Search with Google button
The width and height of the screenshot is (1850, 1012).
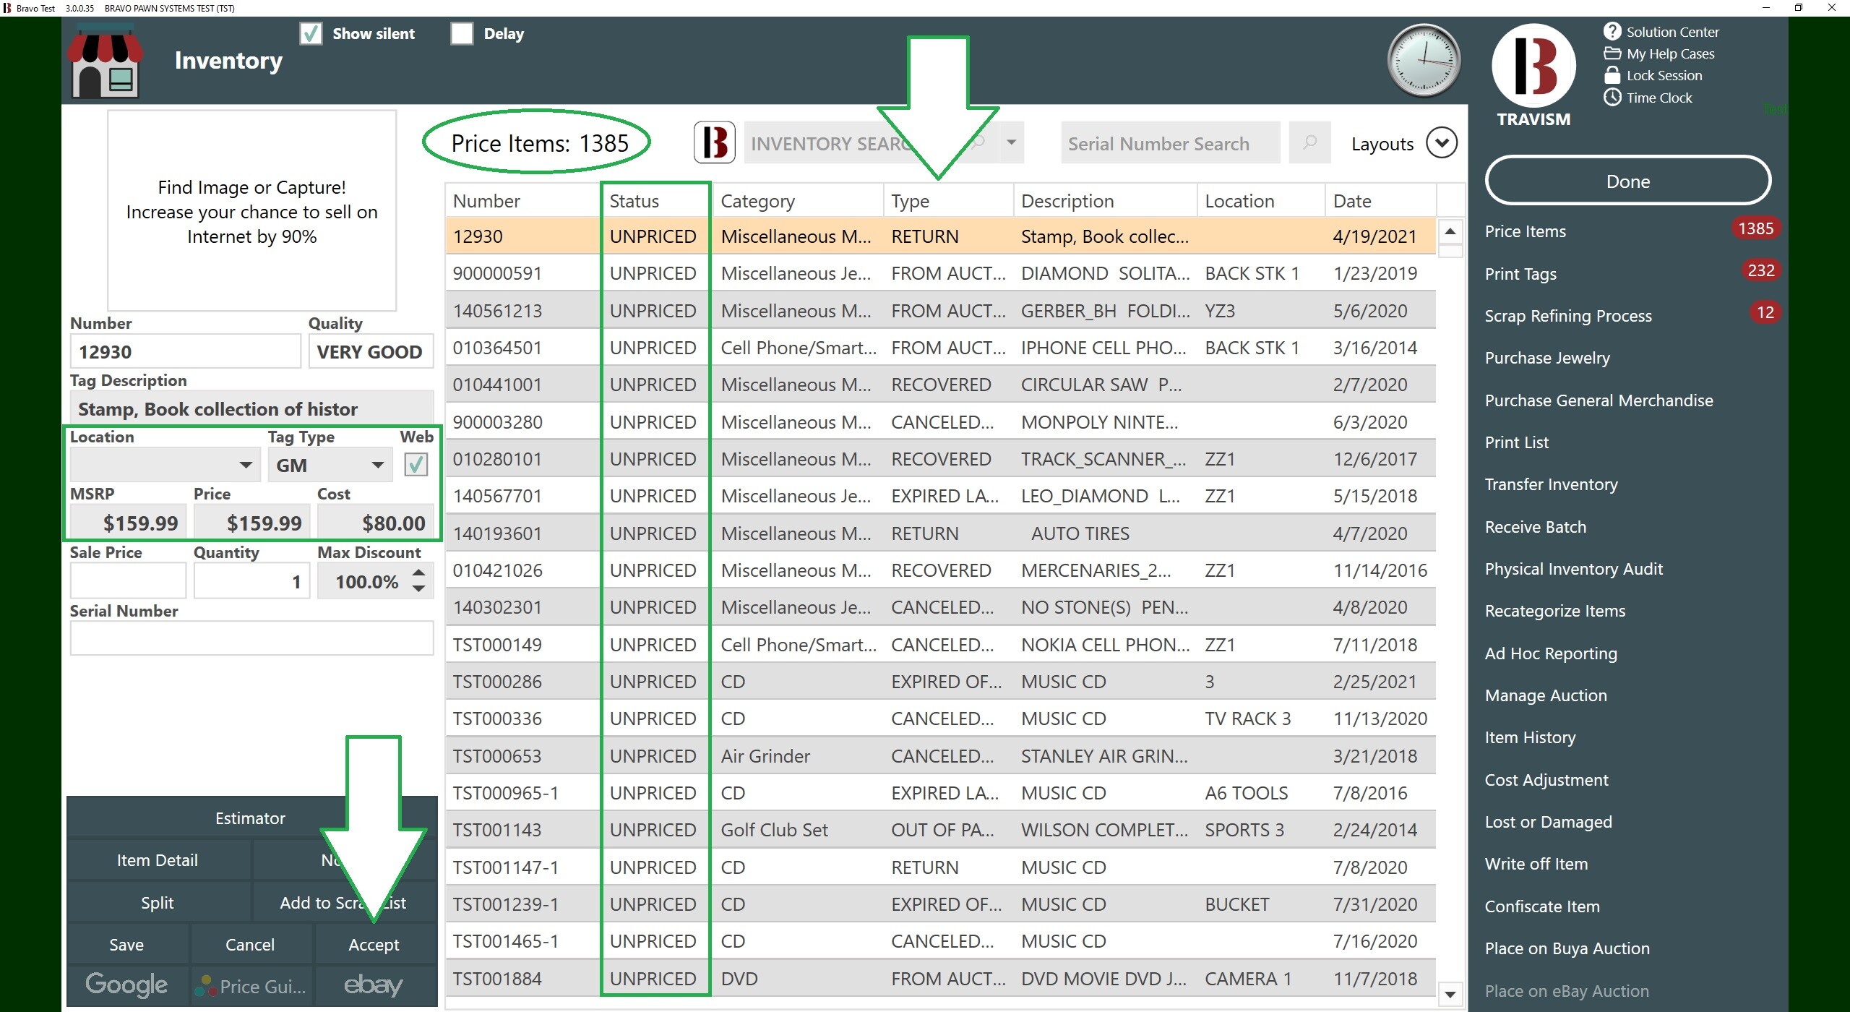[x=126, y=985]
